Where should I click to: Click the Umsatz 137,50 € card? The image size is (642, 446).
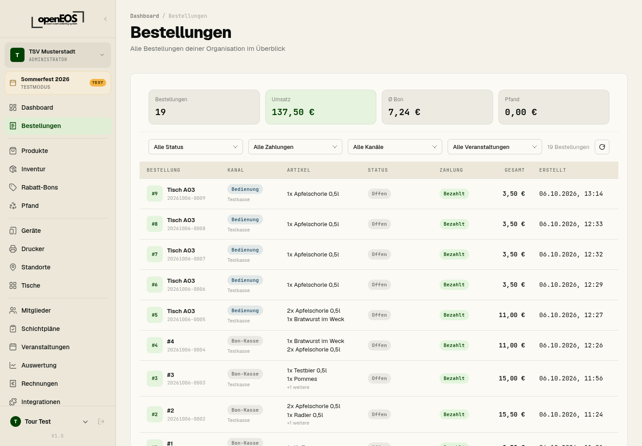click(x=321, y=107)
